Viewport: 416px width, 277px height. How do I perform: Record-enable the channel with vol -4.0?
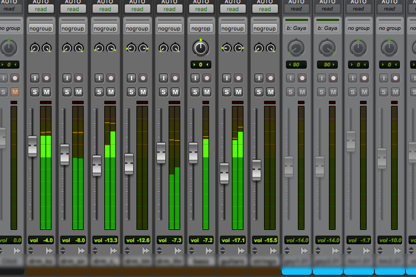point(47,78)
